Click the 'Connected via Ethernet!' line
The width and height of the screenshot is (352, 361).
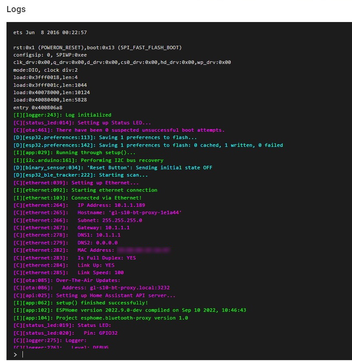78,198
